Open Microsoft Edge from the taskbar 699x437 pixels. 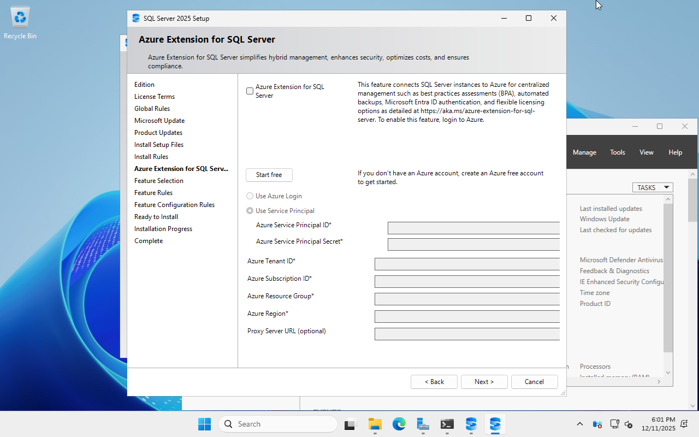[399, 424]
